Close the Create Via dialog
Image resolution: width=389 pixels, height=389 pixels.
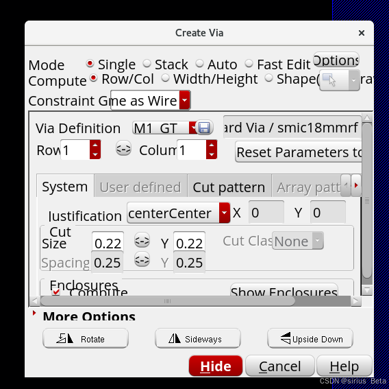pyautogui.click(x=361, y=32)
